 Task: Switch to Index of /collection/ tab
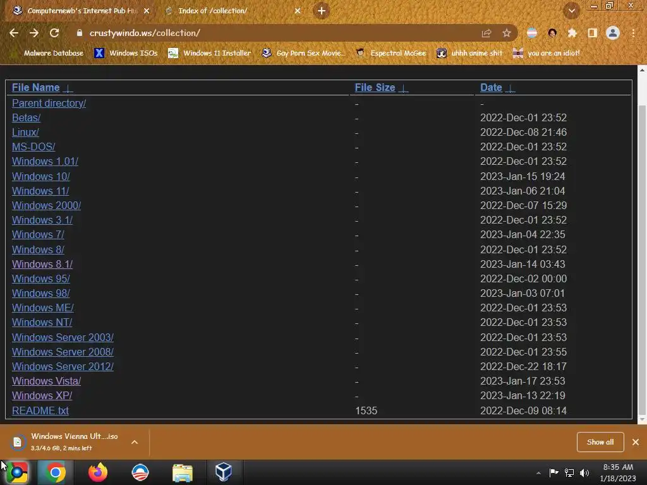click(233, 11)
